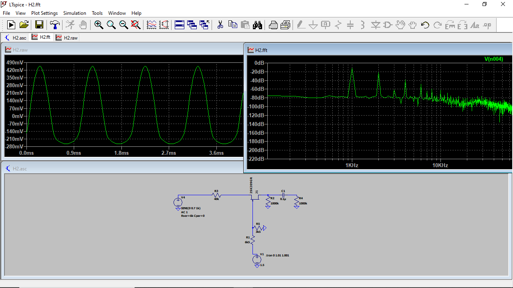This screenshot has height=288, width=513.
Task: Click the New Schematic toolbar icon
Action: (x=11, y=25)
